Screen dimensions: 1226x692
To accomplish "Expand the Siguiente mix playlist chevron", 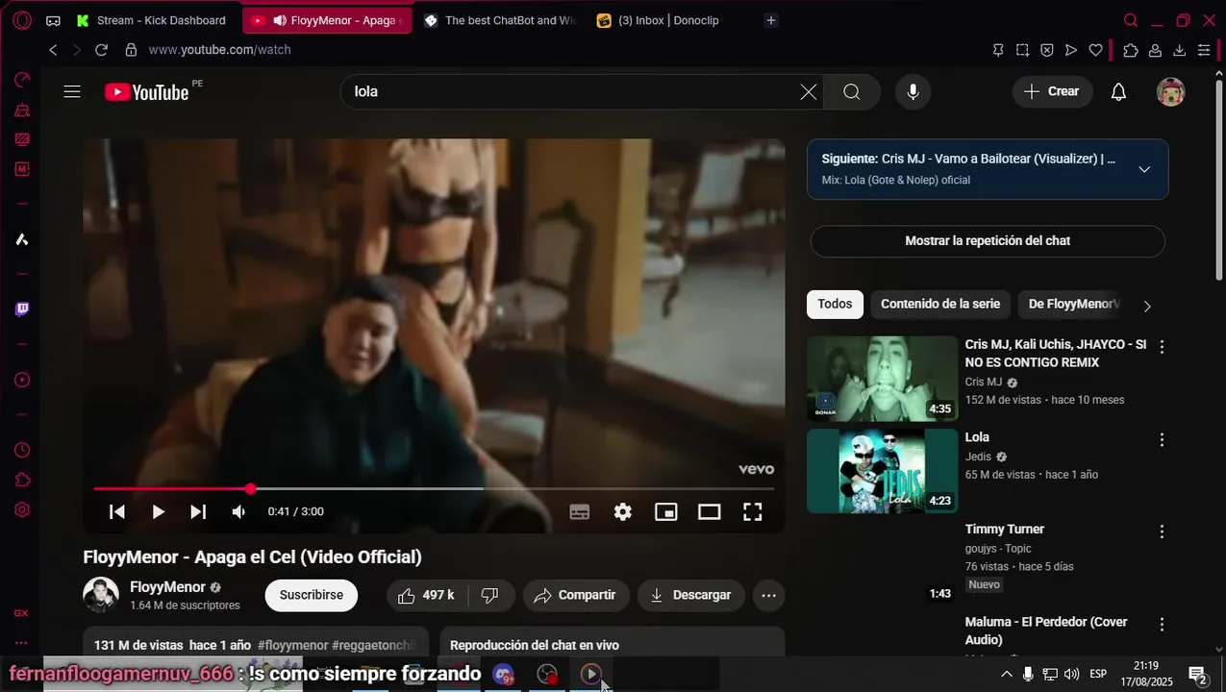I will click(1144, 169).
